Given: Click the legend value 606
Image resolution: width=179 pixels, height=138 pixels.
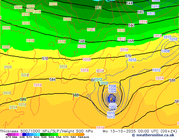Looking at the screenshot, I should pyautogui.click(x=86, y=137).
